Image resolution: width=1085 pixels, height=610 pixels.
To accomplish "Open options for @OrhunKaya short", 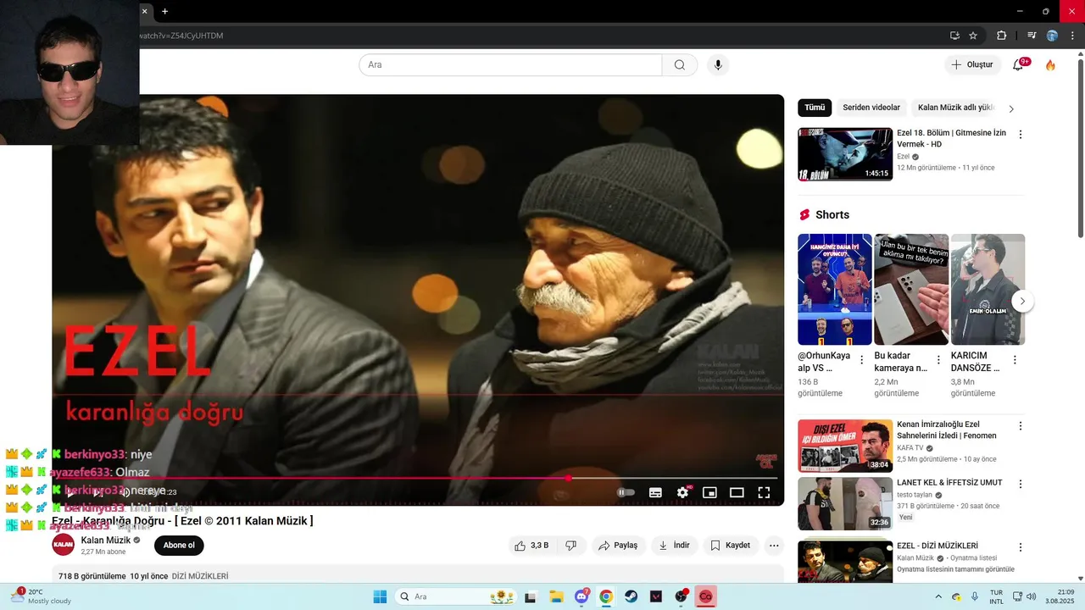I will [x=862, y=360].
